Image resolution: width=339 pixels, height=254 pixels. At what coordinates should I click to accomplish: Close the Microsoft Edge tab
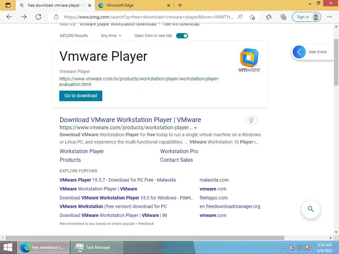click(x=169, y=5)
